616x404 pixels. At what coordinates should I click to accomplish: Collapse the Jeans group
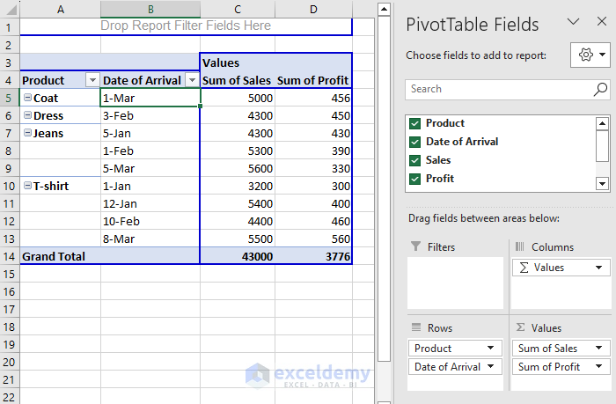point(27,133)
